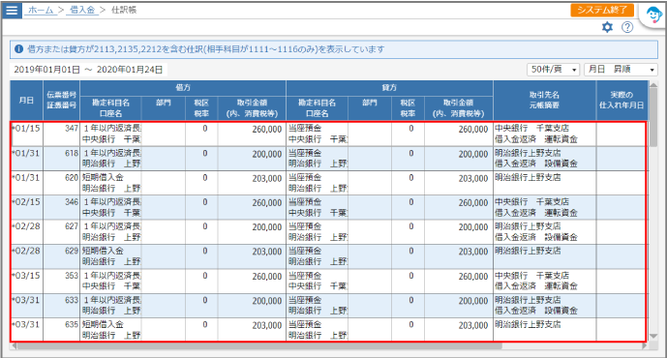Click システム終了 button

602,11
